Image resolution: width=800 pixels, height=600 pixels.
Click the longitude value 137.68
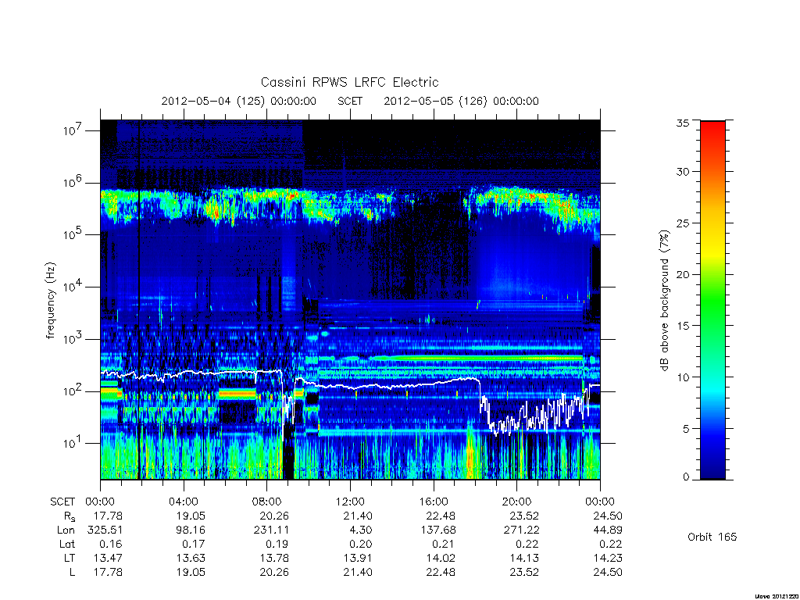click(x=437, y=530)
